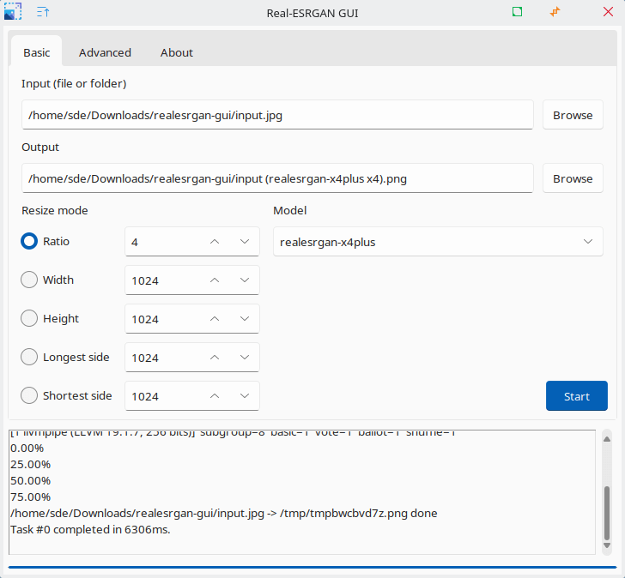The width and height of the screenshot is (625, 578).
Task: Browse for the input file
Action: 573,115
